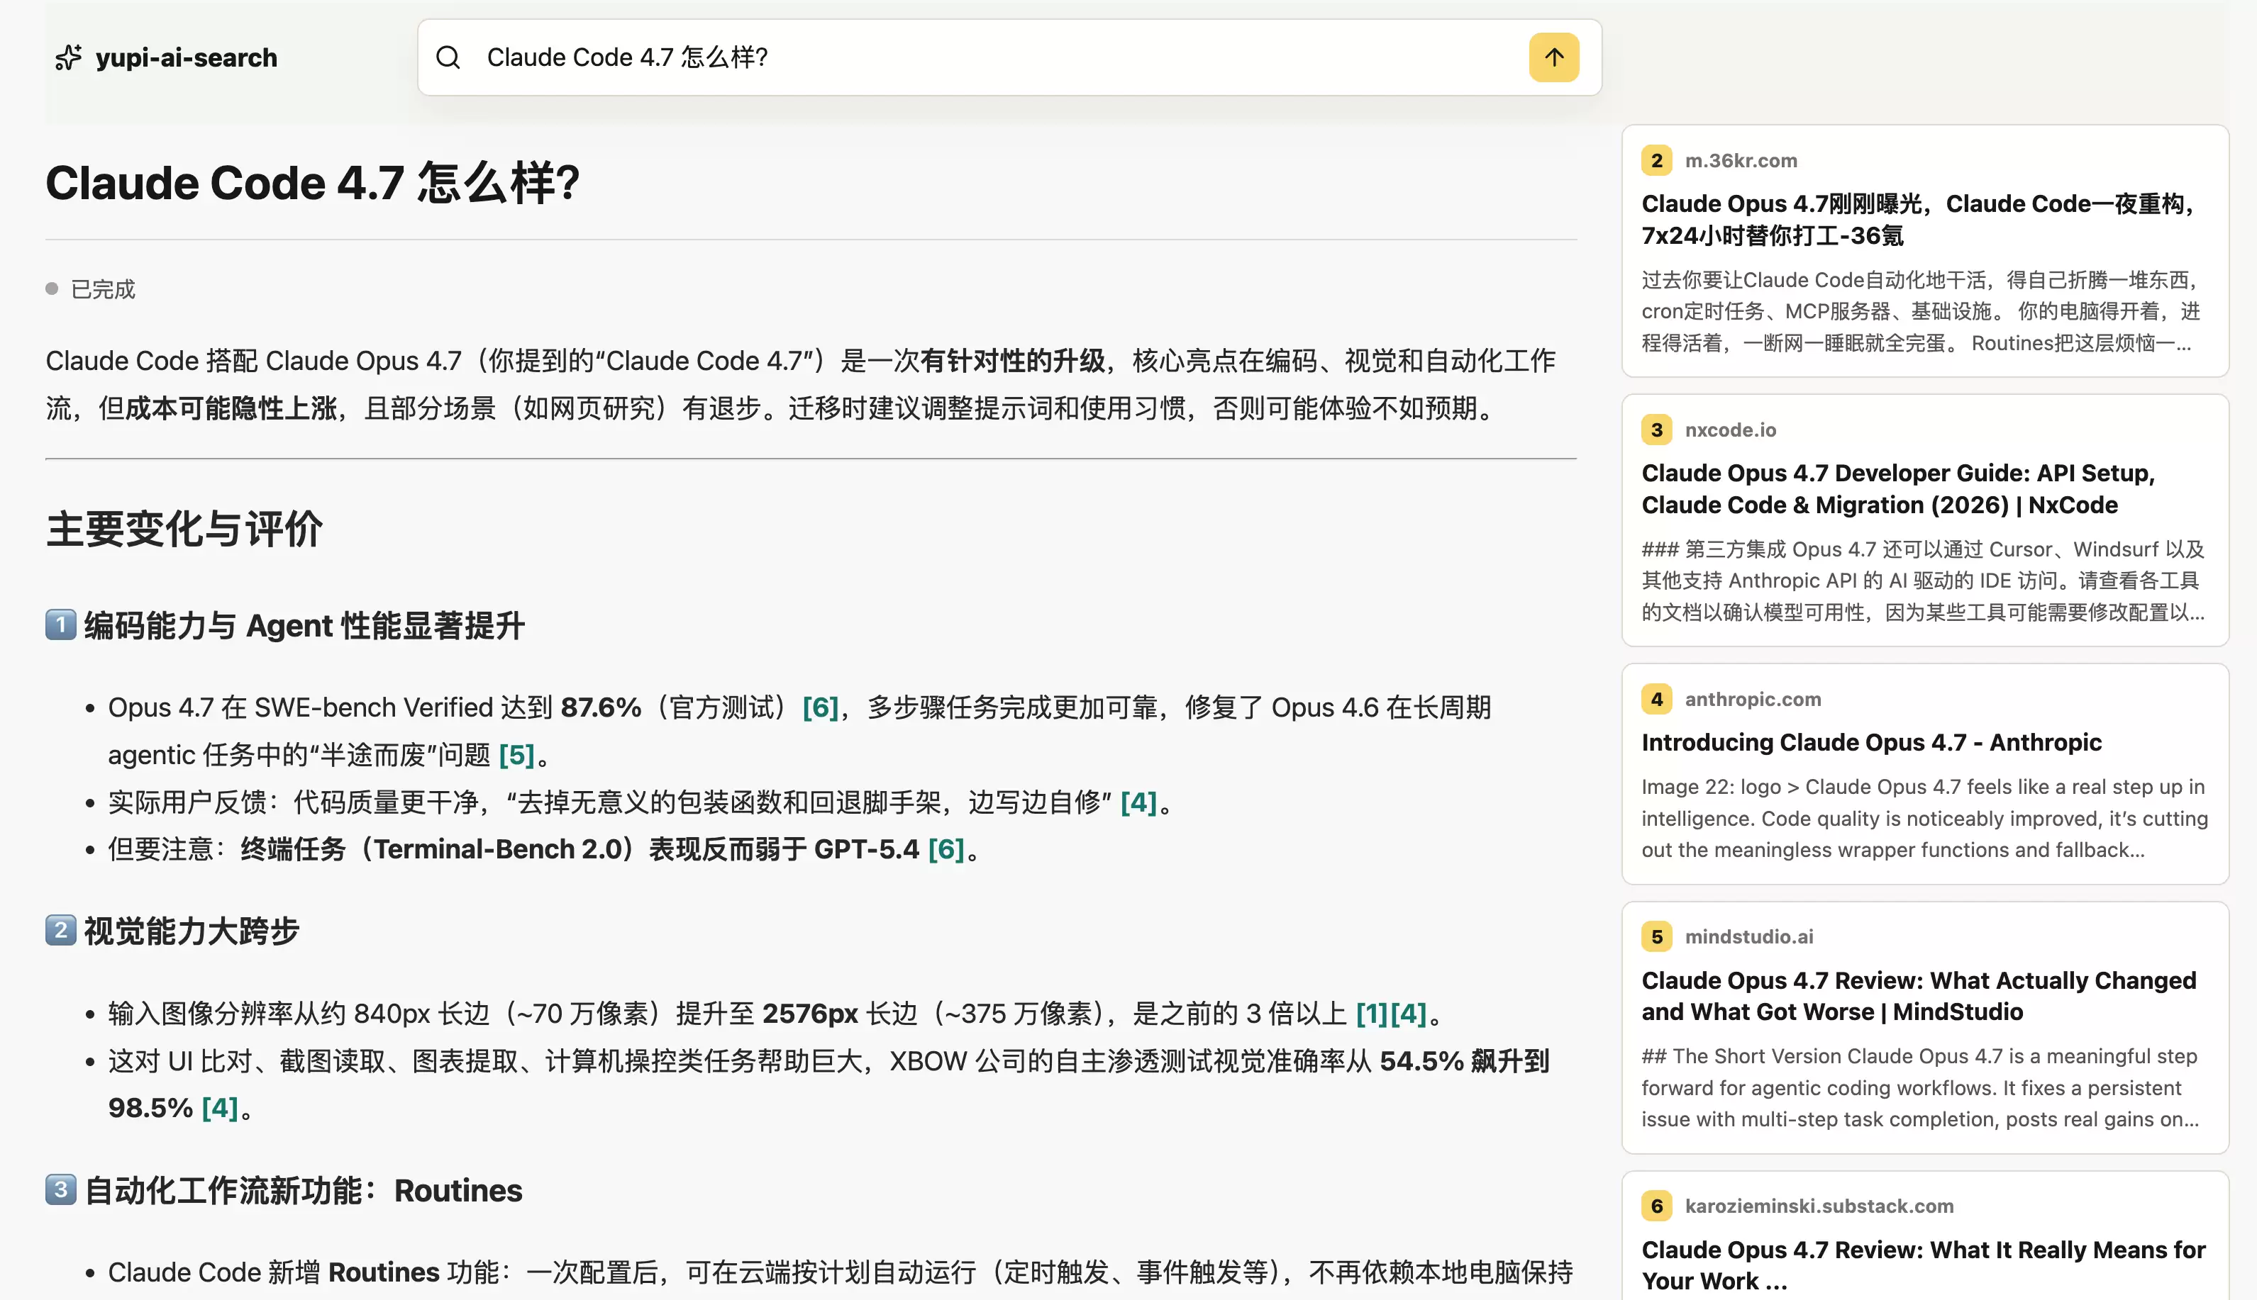Click the 主要变化与评价 section heading
Screen dimensions: 2257x1300
pyautogui.click(x=184, y=529)
